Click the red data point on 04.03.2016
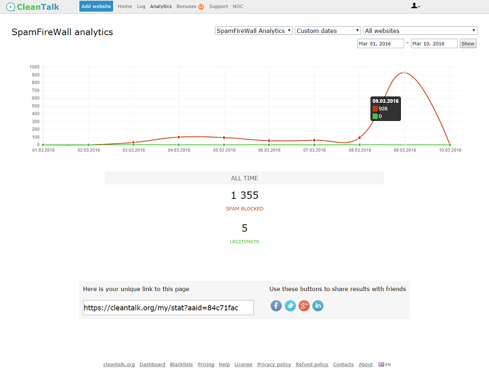This screenshot has height=374, width=489. point(179,137)
